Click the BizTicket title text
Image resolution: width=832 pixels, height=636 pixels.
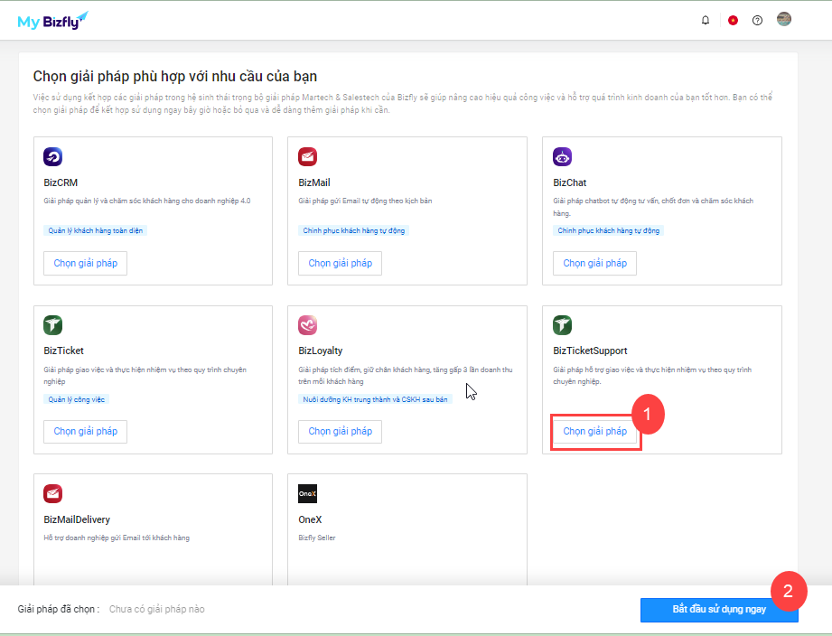(63, 351)
